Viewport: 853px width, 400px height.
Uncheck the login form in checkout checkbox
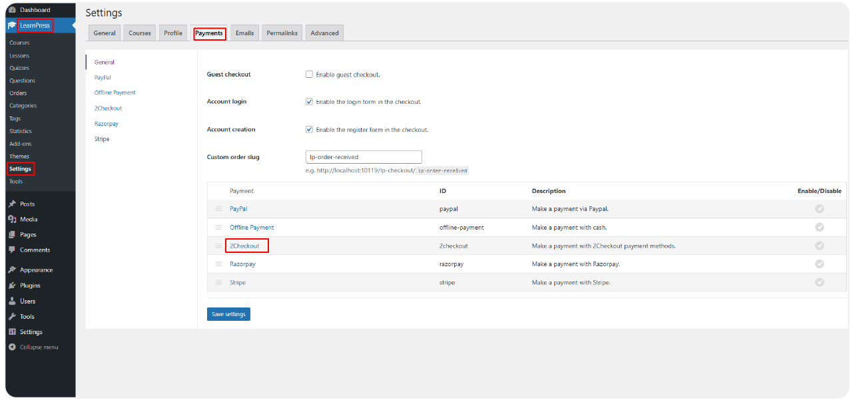309,102
